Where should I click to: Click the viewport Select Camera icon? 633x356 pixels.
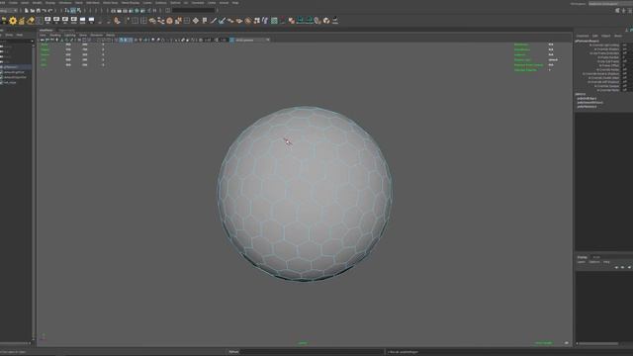pyautogui.click(x=42, y=40)
